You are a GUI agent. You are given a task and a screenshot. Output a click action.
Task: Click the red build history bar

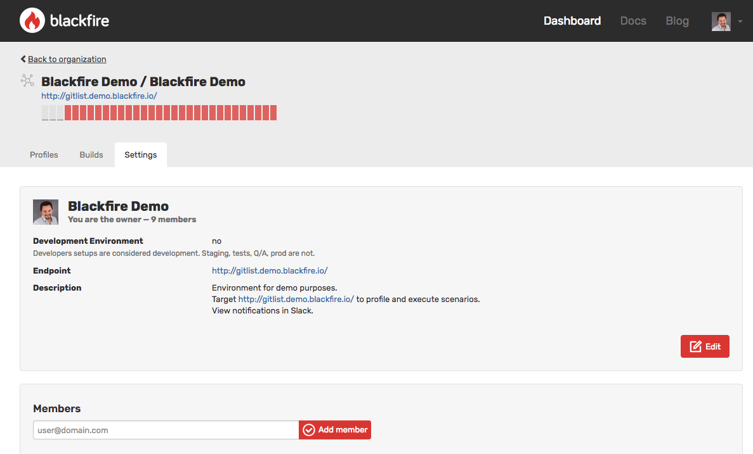pos(171,113)
